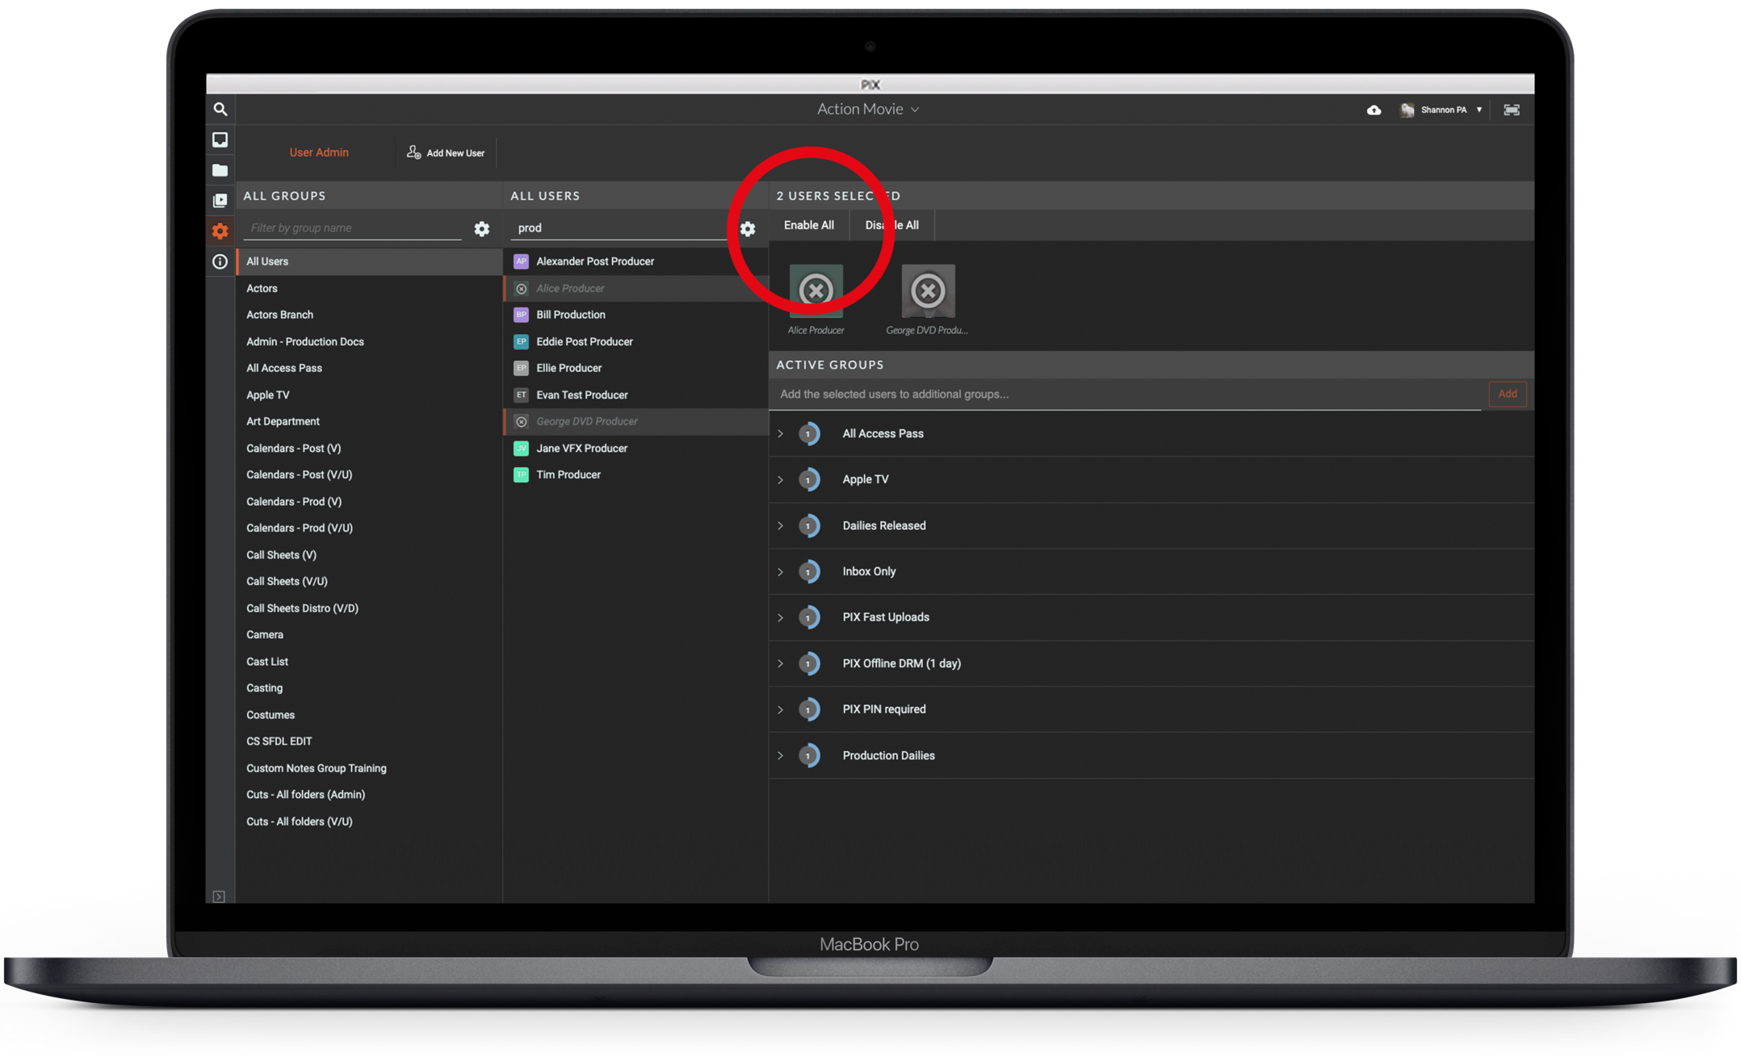This screenshot has height=1057, width=1741.
Task: Click Disable All for selected users
Action: click(891, 225)
